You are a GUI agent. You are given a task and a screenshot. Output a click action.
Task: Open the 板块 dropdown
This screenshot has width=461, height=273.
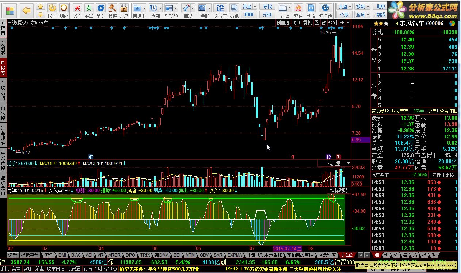363,7
